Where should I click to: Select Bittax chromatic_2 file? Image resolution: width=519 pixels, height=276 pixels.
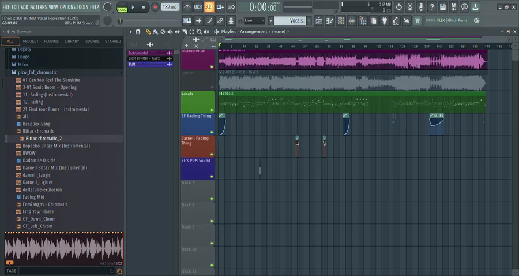[x=44, y=139]
